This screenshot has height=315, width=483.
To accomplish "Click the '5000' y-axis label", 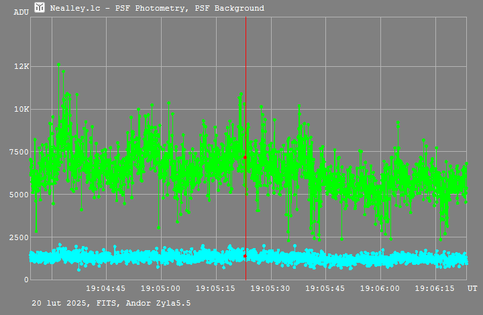I will click(19, 195).
